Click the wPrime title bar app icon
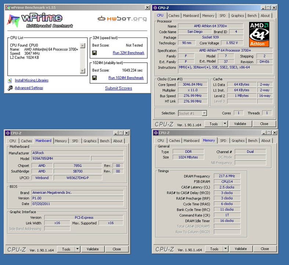This screenshot has height=265, width=289. (x=8, y=8)
